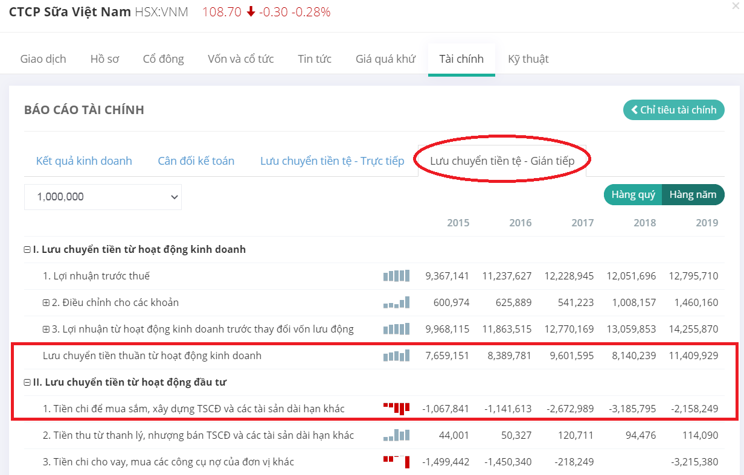Switch to Hàng năm yearly view
This screenshot has height=475, width=744.
(x=693, y=194)
